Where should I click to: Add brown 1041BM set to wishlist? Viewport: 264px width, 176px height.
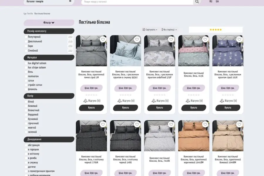pyautogui.click(x=205, y=124)
